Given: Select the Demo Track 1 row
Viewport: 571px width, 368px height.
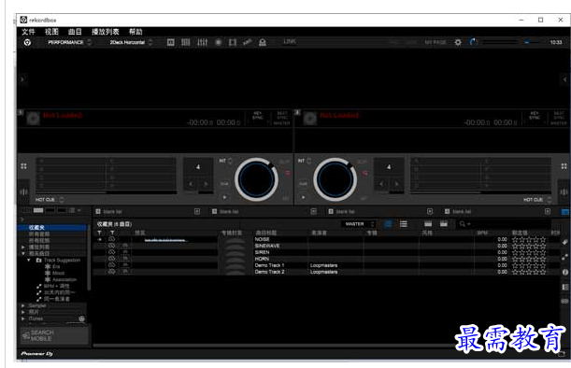Looking at the screenshot, I should point(326,265).
